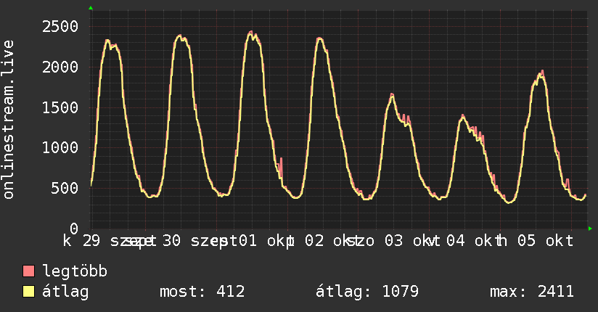Click the 1000 y-axis label
The height and width of the screenshot is (312, 598).
[x=60, y=147]
